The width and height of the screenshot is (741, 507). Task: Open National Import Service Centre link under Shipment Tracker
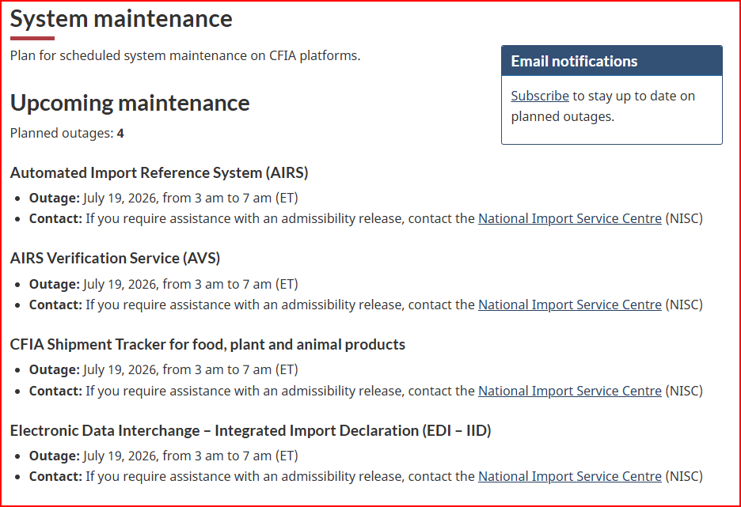(569, 391)
